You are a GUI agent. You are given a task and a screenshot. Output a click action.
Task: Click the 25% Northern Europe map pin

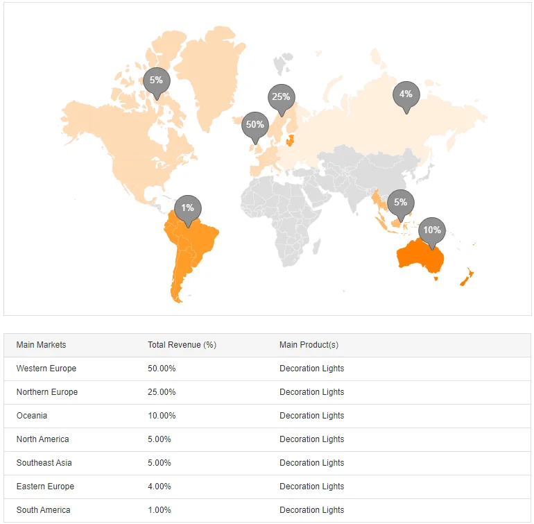pos(281,97)
